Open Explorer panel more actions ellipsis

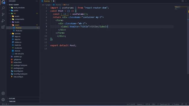37,1
